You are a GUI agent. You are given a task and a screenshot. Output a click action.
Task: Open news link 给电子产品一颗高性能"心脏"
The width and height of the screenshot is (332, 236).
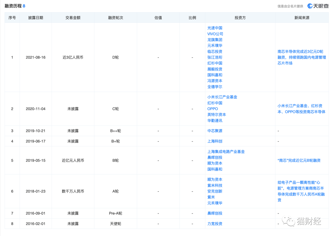[x=301, y=191]
